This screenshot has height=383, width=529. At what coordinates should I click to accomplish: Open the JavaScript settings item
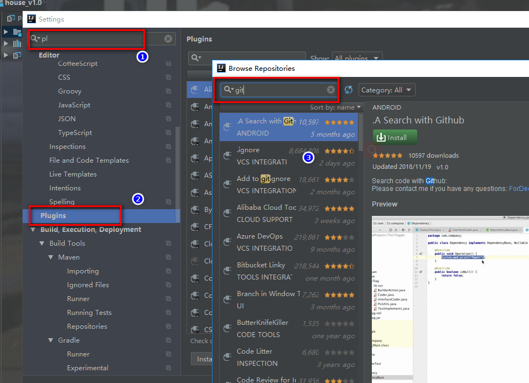coord(74,105)
